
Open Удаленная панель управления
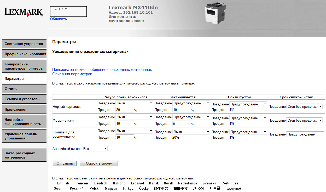[24, 136]
